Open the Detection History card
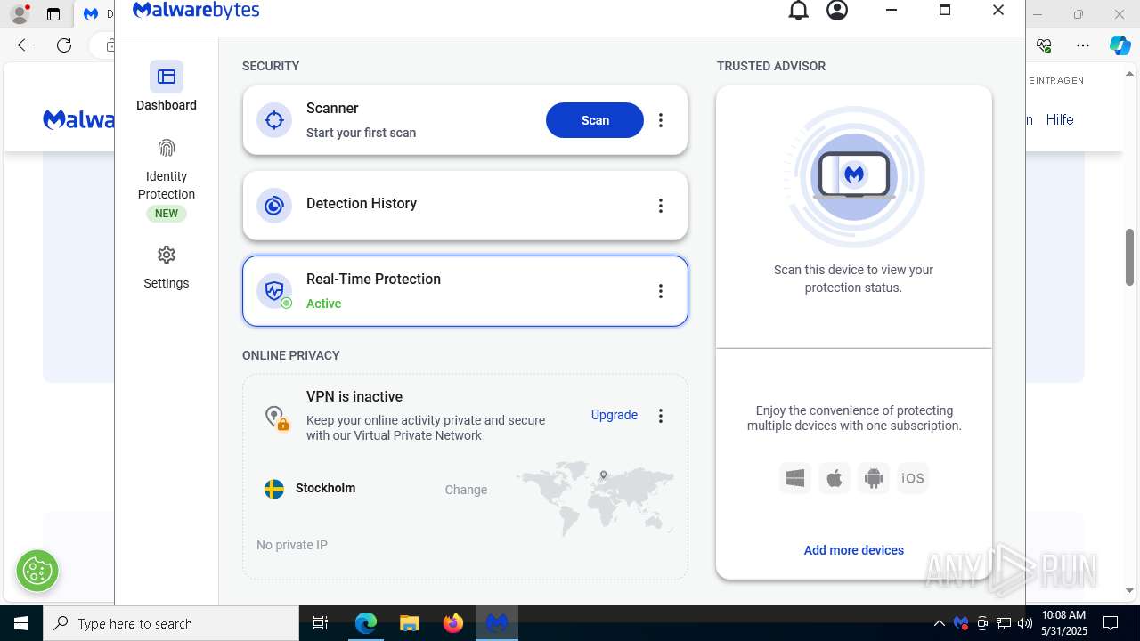This screenshot has width=1140, height=641. (x=465, y=206)
